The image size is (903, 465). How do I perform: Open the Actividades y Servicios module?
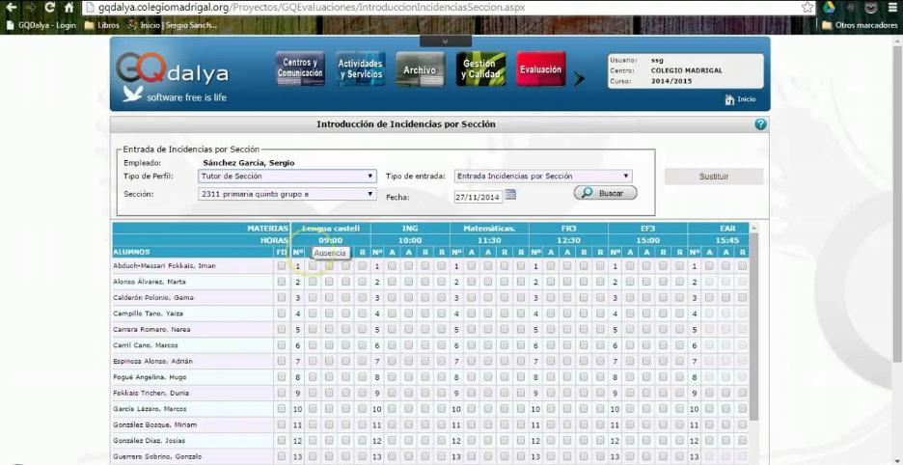point(361,69)
